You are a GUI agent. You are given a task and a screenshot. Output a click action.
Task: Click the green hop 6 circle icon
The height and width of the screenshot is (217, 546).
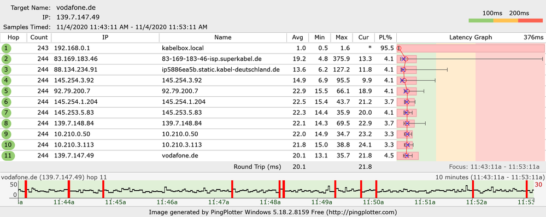coord(6,102)
